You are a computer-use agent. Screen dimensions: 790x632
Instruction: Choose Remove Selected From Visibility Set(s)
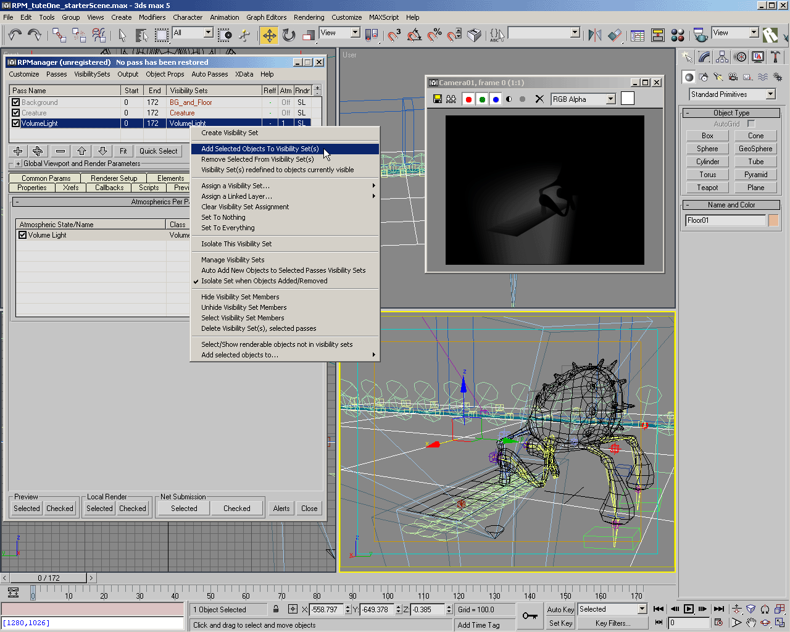(285, 159)
